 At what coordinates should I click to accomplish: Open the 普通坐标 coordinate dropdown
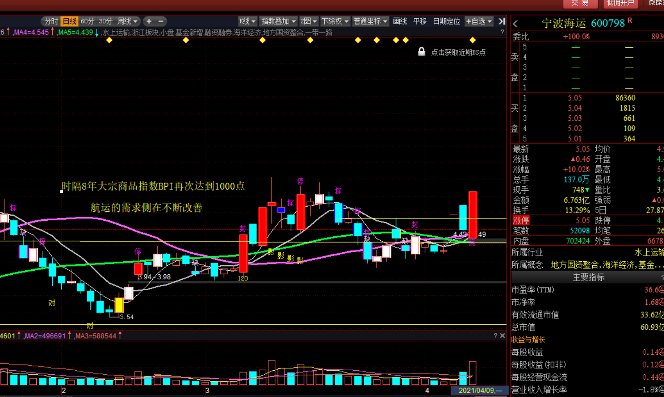coord(370,21)
